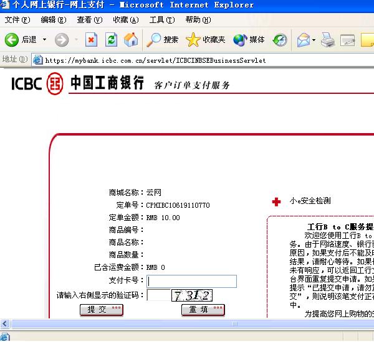This screenshot has height=342, width=374.
Task: Click the horizontal scrollbar left arrow
Action: [5, 324]
